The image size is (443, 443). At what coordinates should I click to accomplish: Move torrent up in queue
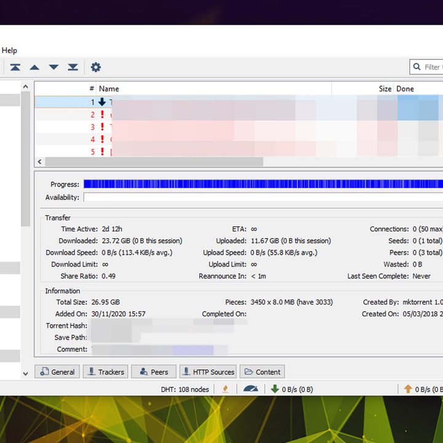pyautogui.click(x=34, y=67)
